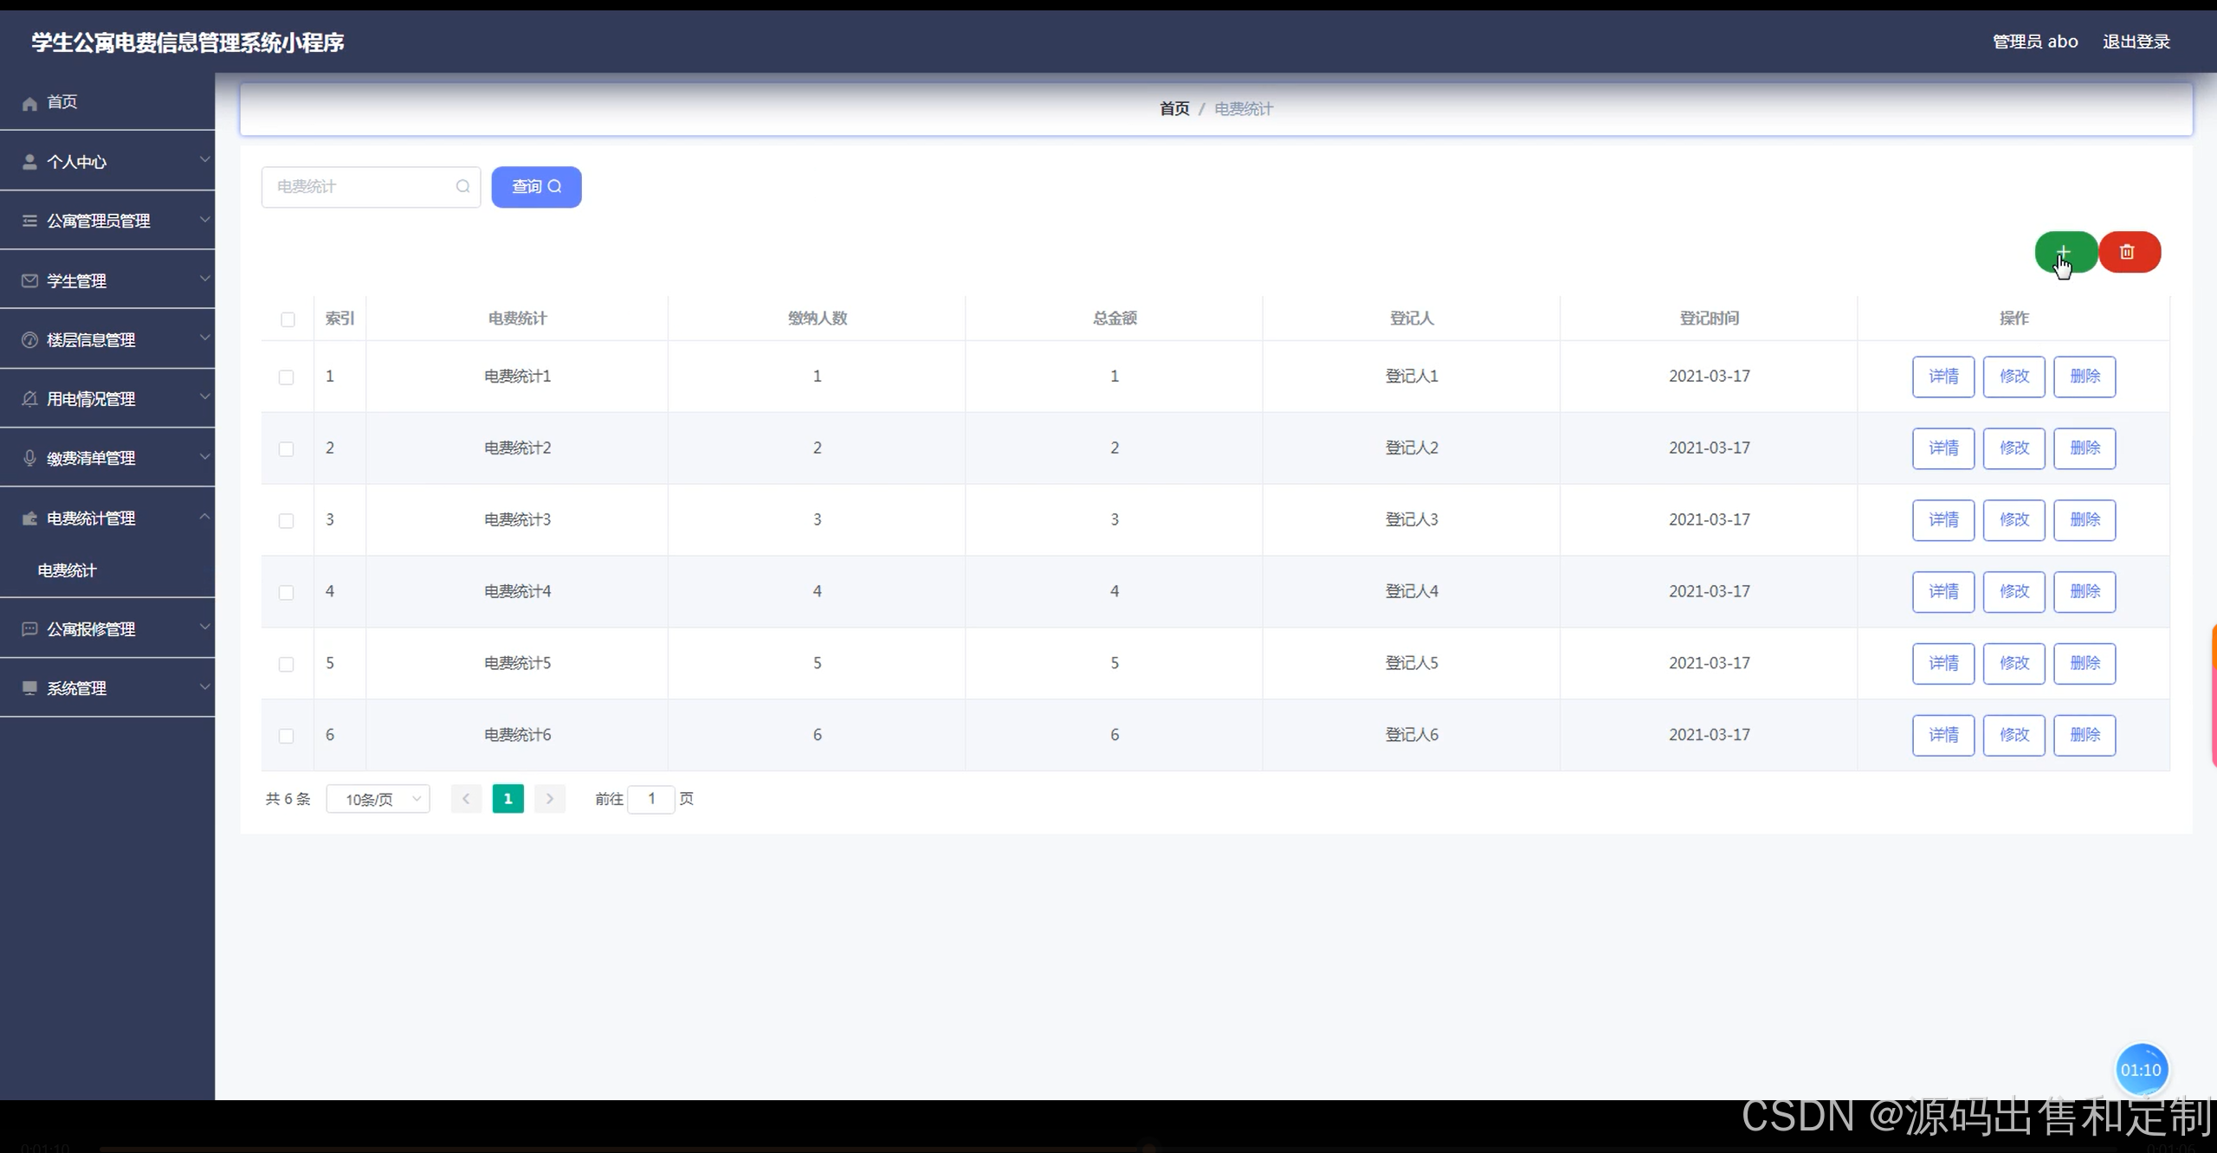Screen dimensions: 2217x1153
Task: Click the icon beside 楼层信息管理
Action: click(x=29, y=339)
